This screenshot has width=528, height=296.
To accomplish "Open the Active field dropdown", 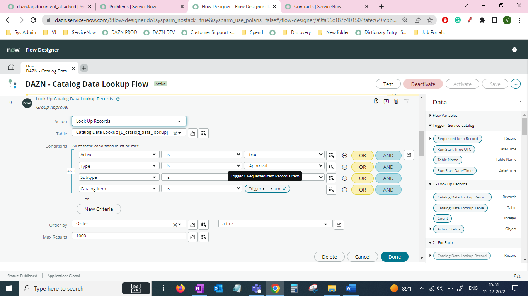I will [119, 155].
